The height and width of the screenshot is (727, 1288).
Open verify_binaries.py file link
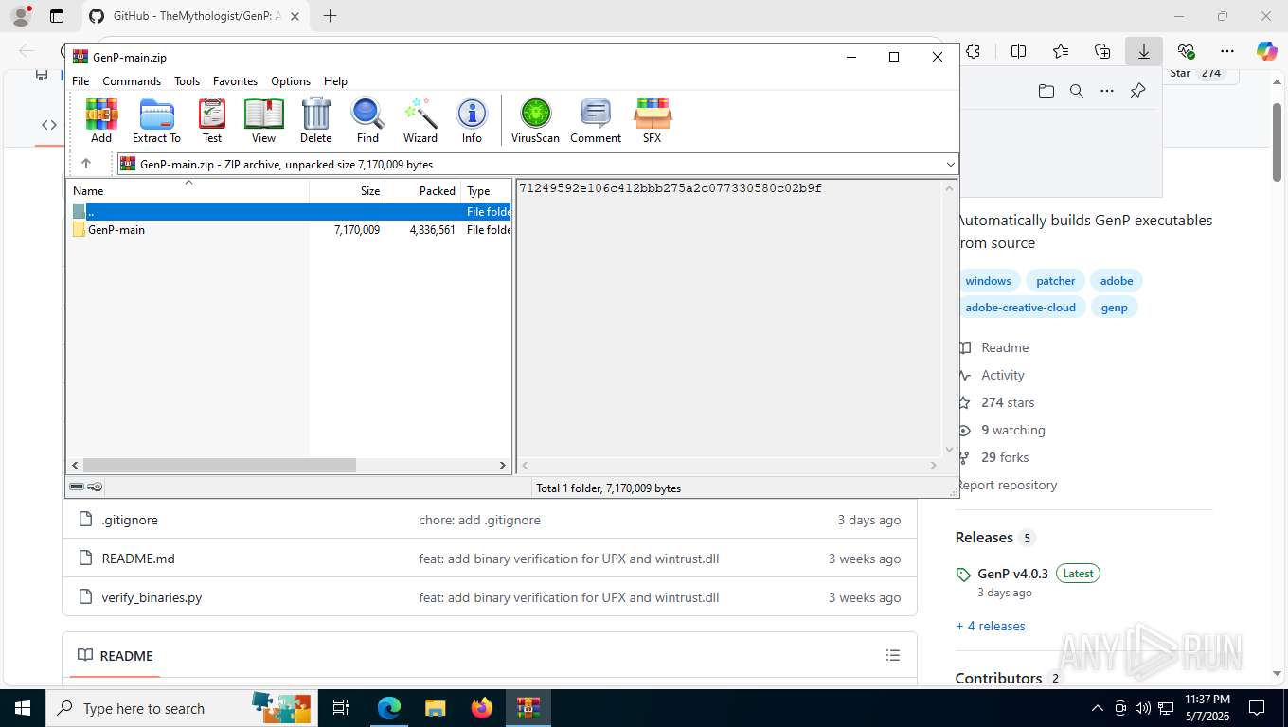[152, 597]
